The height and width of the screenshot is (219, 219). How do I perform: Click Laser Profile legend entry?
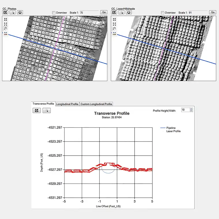tap(172, 131)
